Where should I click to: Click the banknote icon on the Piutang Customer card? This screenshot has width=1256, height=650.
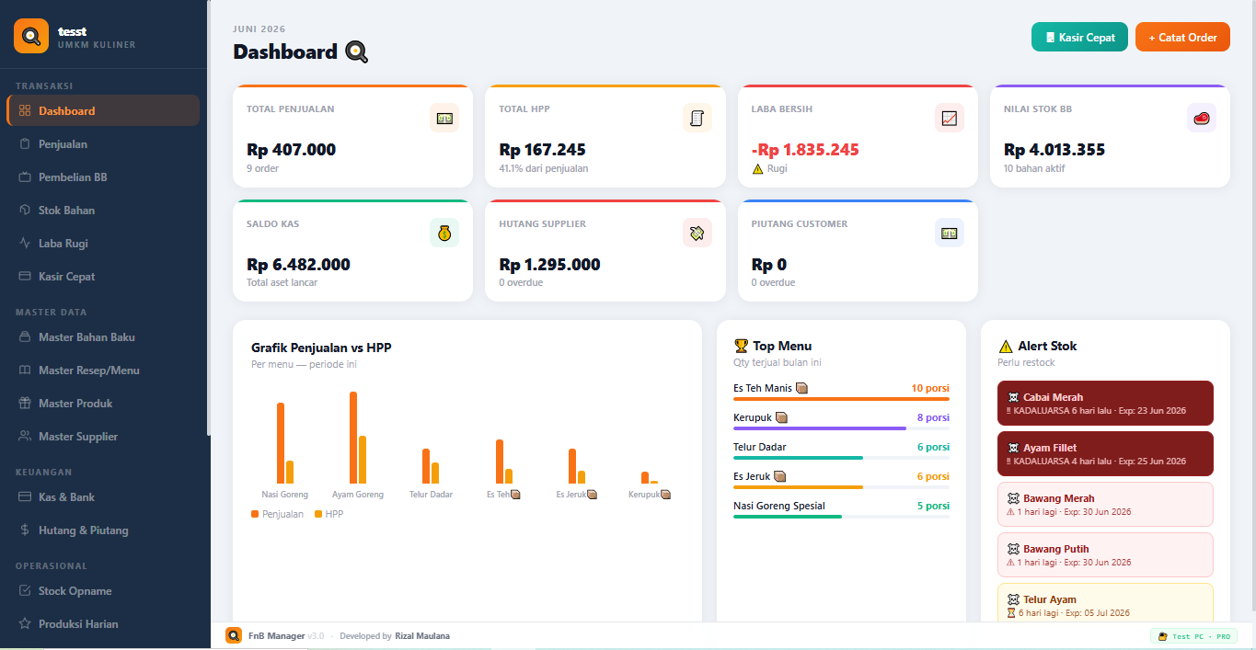coord(950,233)
